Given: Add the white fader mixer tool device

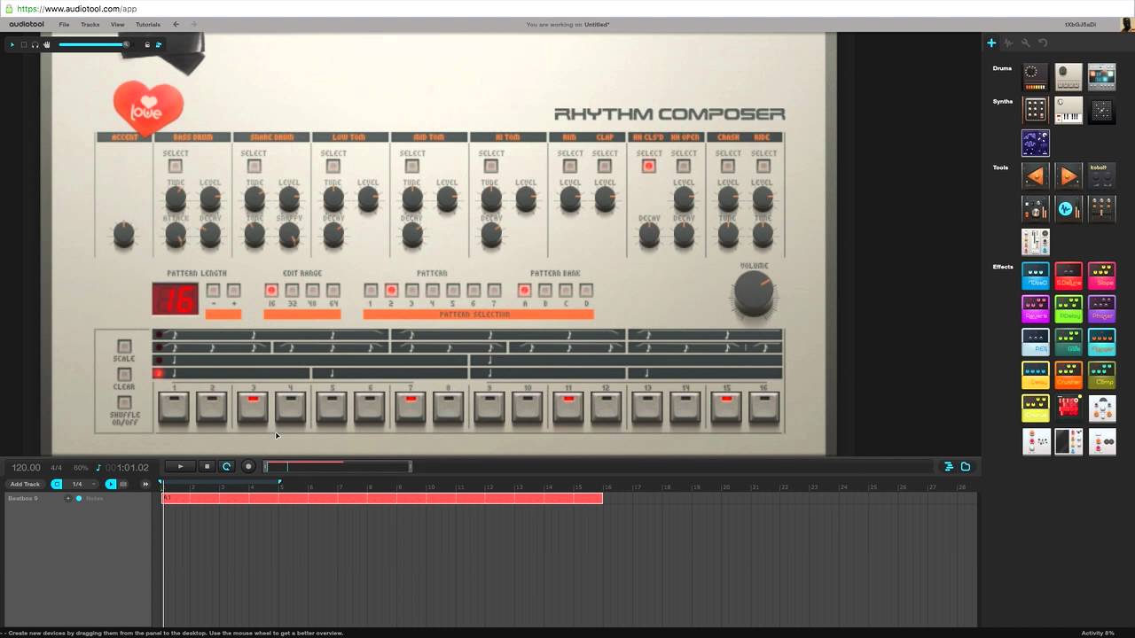Looking at the screenshot, I should click(x=1035, y=242).
